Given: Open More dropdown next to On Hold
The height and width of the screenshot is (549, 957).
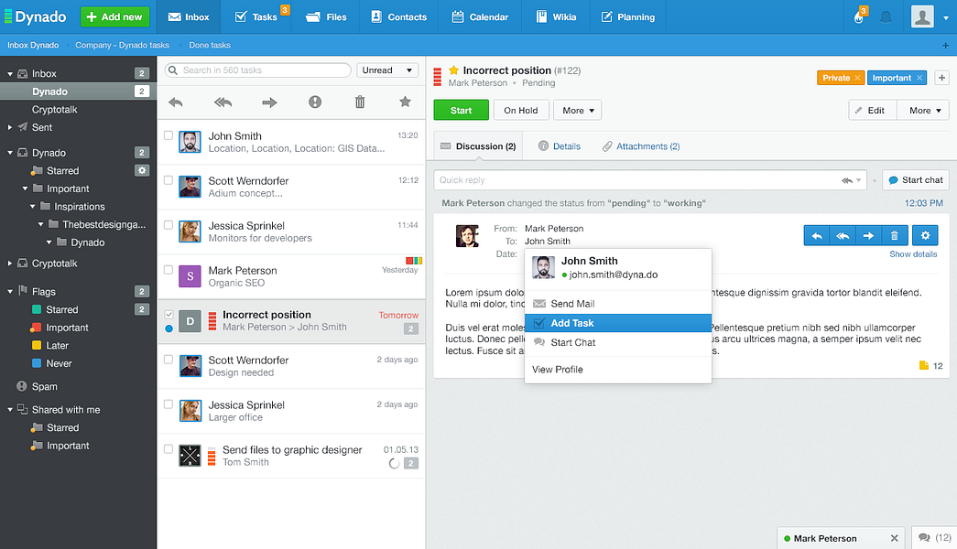Looking at the screenshot, I should coord(577,111).
